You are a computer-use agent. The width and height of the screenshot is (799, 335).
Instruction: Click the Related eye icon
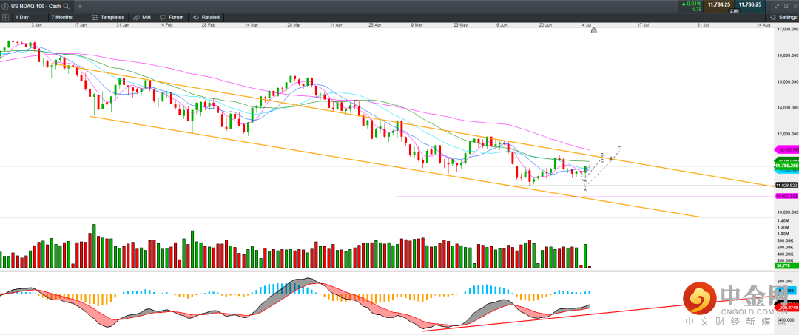[195, 16]
